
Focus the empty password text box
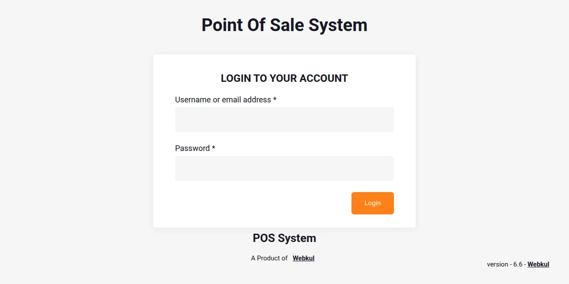[284, 168]
